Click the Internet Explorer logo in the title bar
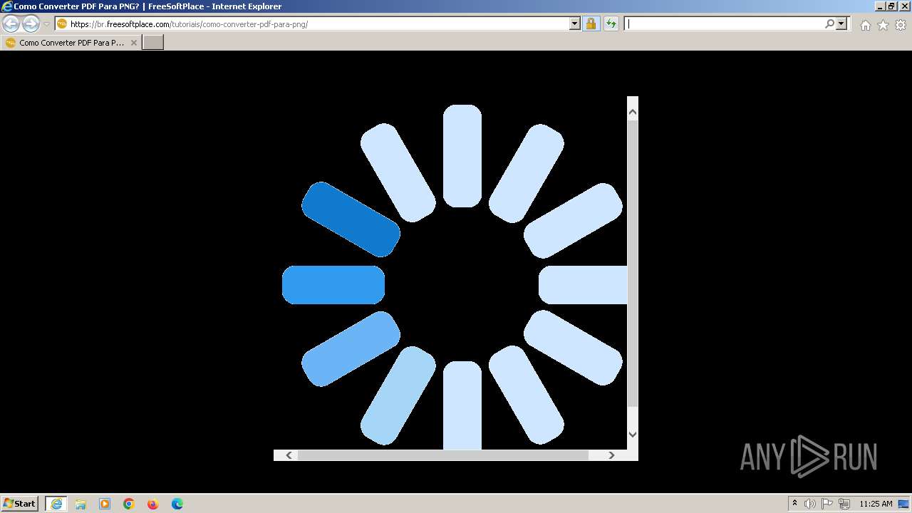This screenshot has height=513, width=912. (7, 6)
